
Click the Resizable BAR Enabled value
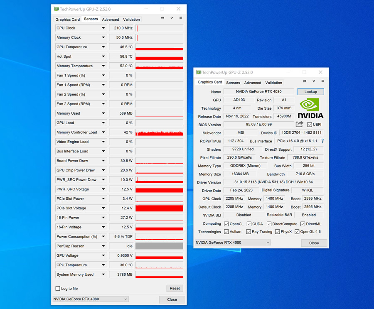[x=309, y=215]
